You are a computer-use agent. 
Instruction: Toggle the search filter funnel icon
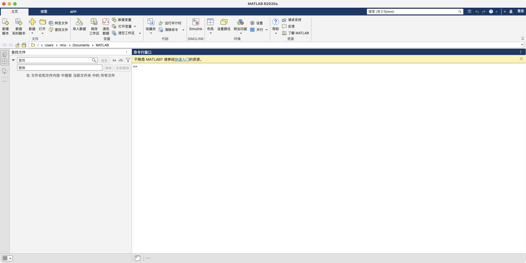(x=128, y=60)
